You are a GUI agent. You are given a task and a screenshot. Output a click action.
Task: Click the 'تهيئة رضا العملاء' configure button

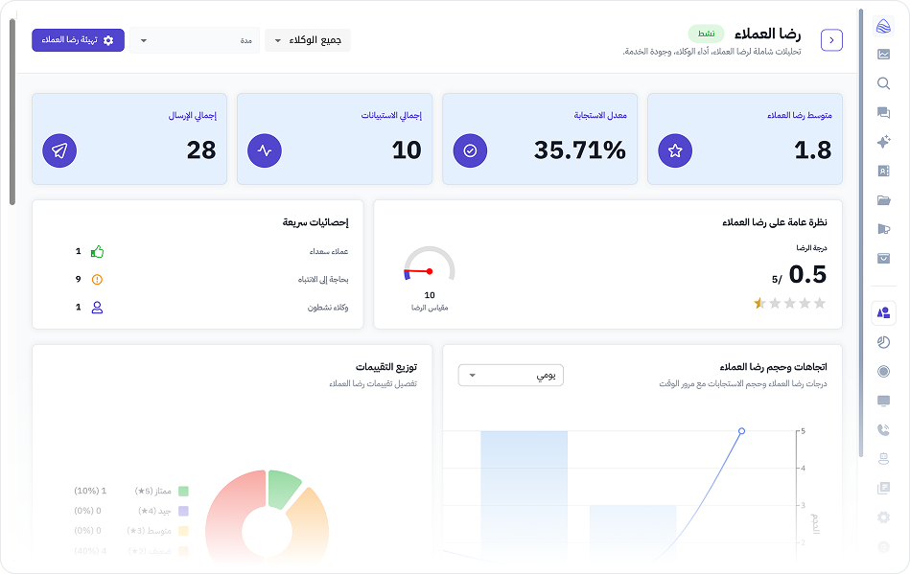(78, 40)
